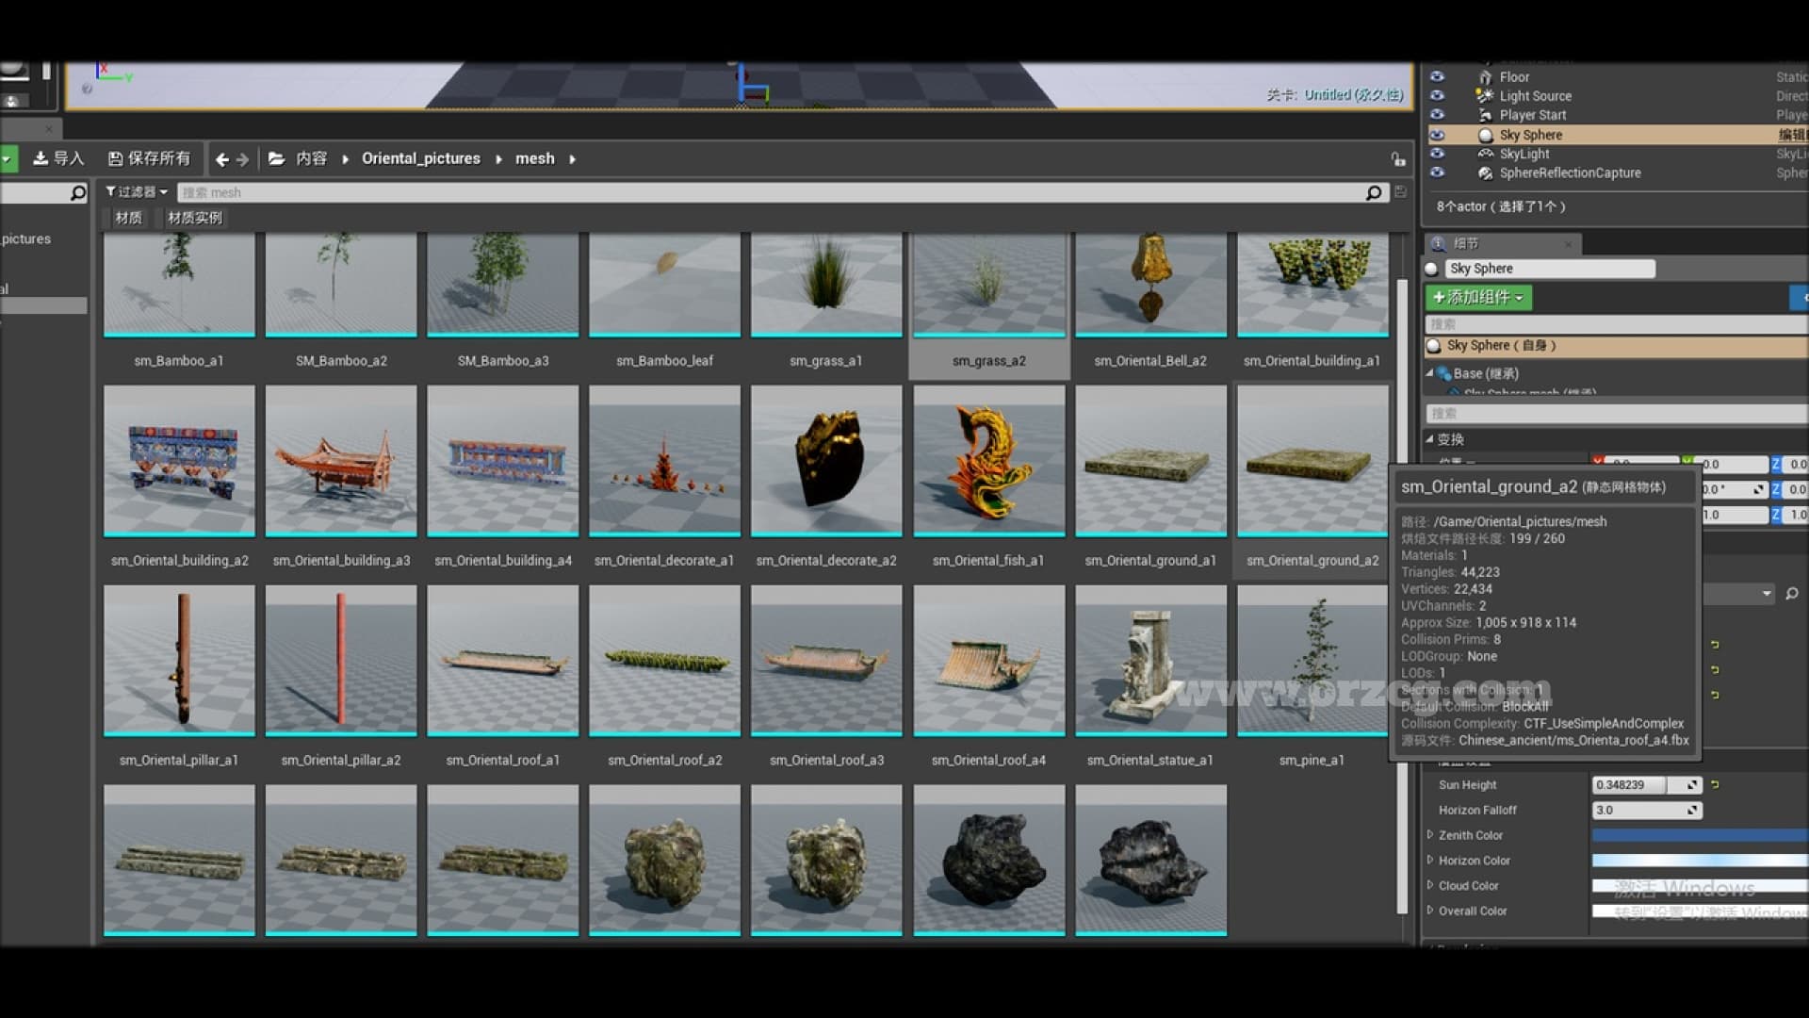1809x1018 pixels.
Task: Go forward with the right arrow
Action: 243,159
